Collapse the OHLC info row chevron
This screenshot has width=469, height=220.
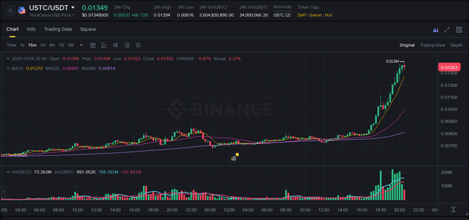click(x=8, y=59)
